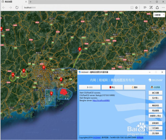The height and width of the screenshot is (140, 166).
Task: Click the 获取授权 get license button
Action: click(x=155, y=123)
